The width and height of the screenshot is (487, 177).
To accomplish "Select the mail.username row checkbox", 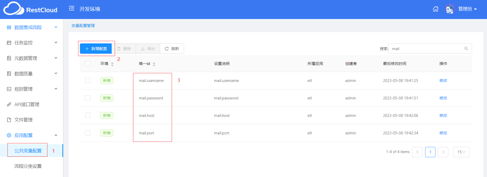I will (x=88, y=80).
